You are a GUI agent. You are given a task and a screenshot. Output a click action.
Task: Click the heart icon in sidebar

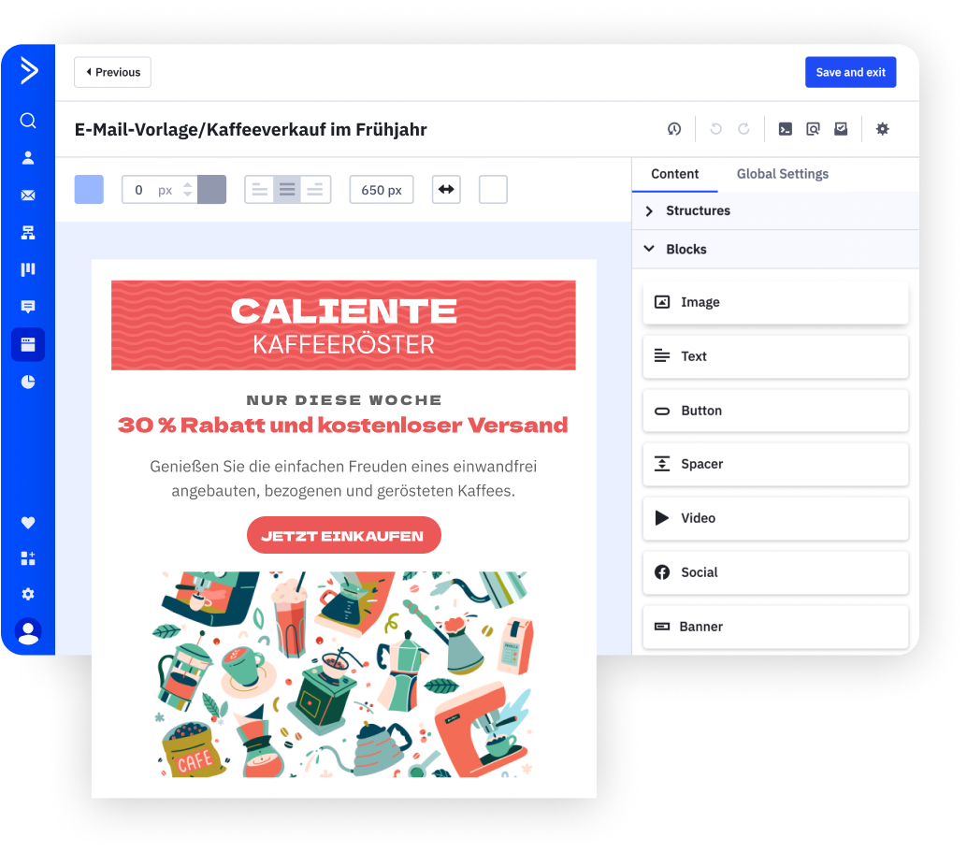coord(28,523)
